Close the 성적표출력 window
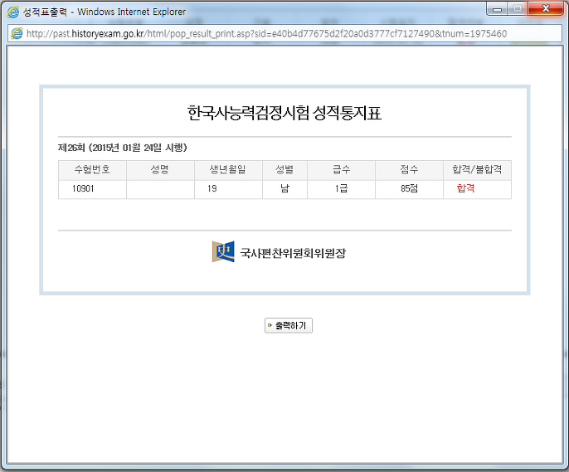The width and height of the screenshot is (569, 472). point(546,9)
